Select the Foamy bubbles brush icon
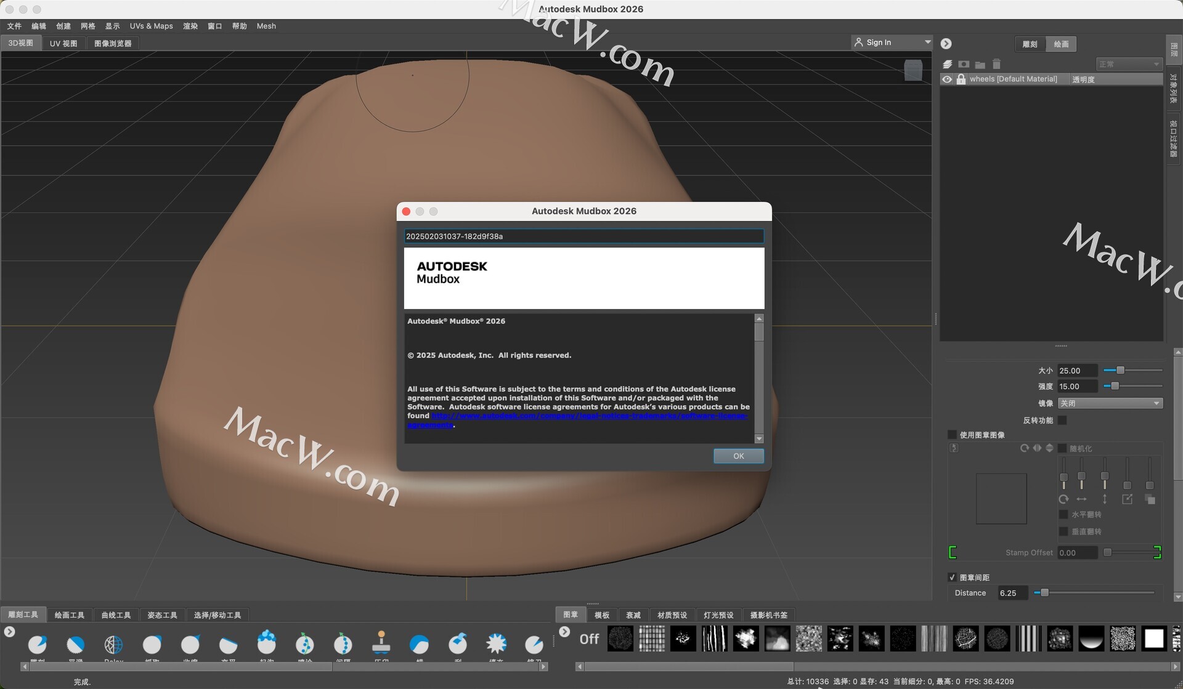Screen dimensions: 1183x689 point(267,642)
